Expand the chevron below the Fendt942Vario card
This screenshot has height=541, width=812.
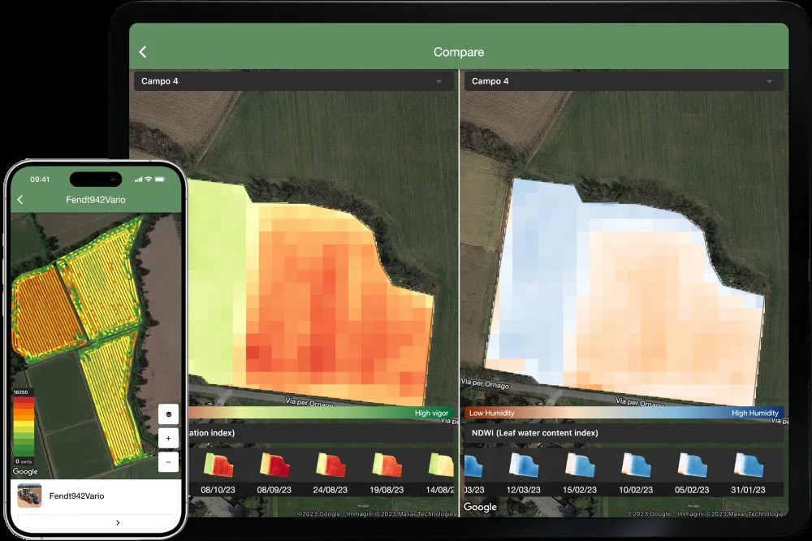coord(118,523)
